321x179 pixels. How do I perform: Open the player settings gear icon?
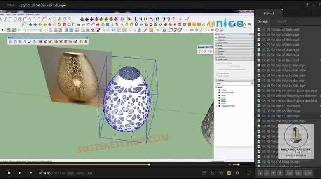coord(237,173)
